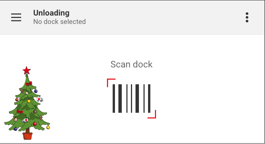Click the blue ornament near upper right branch
This screenshot has height=144, width=265.
[36, 91]
